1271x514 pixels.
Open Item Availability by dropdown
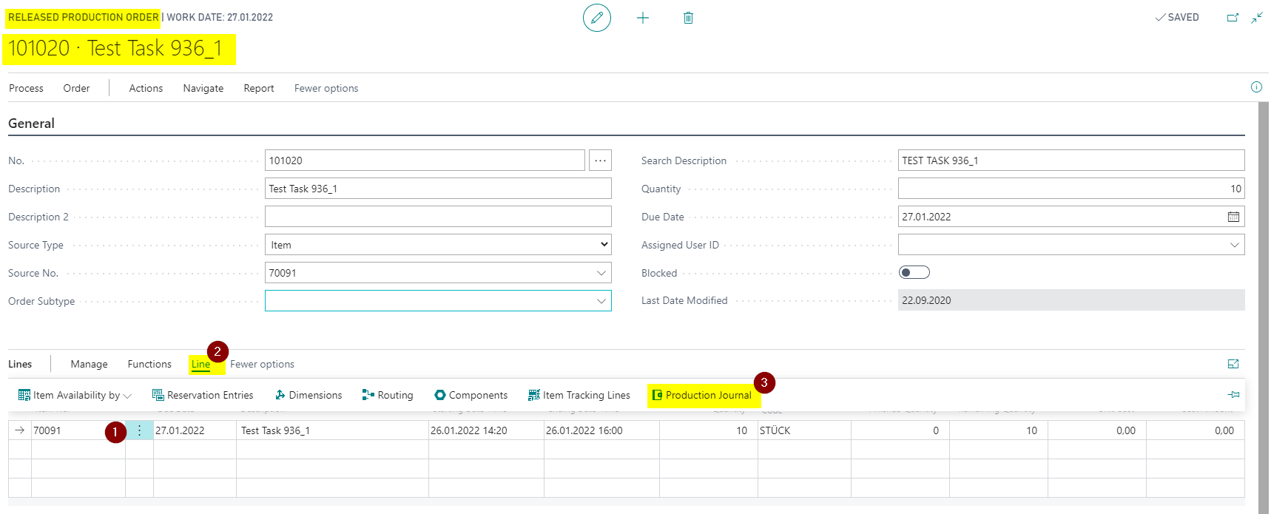pos(75,396)
